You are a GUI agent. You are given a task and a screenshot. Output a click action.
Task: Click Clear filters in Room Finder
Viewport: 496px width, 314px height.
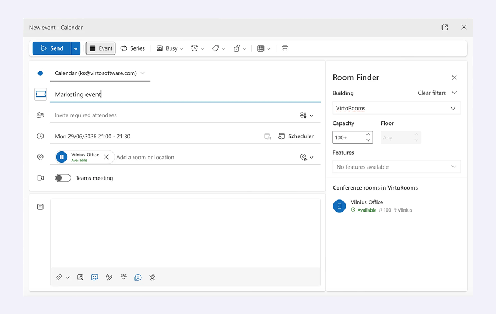[432, 93]
